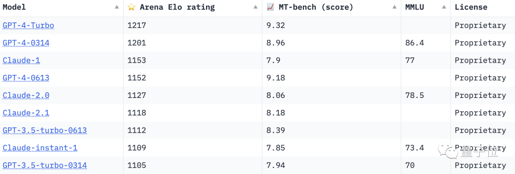The width and height of the screenshot is (515, 174).
Task: Open the GPT-4-0314 model link
Action: tap(26, 43)
